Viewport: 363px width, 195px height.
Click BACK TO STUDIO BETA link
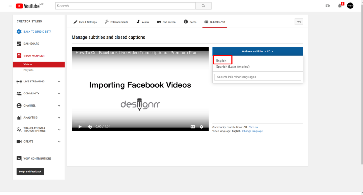point(37,31)
